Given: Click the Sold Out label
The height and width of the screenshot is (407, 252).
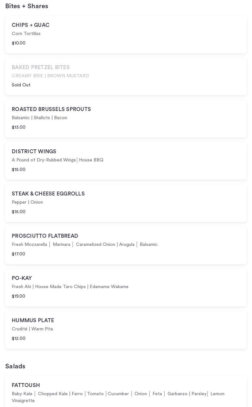Looking at the screenshot, I should tap(21, 85).
